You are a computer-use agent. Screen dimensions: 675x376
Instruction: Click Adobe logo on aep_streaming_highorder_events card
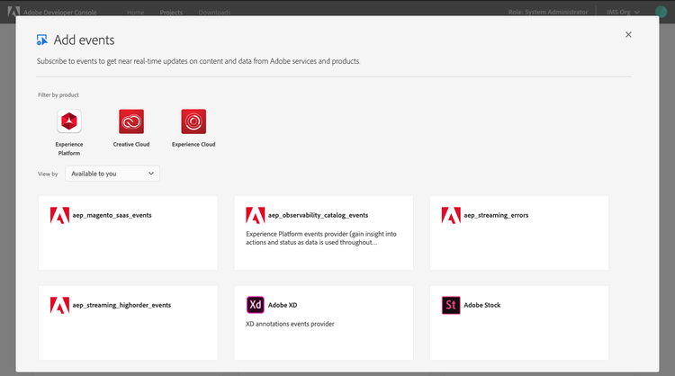(59, 305)
